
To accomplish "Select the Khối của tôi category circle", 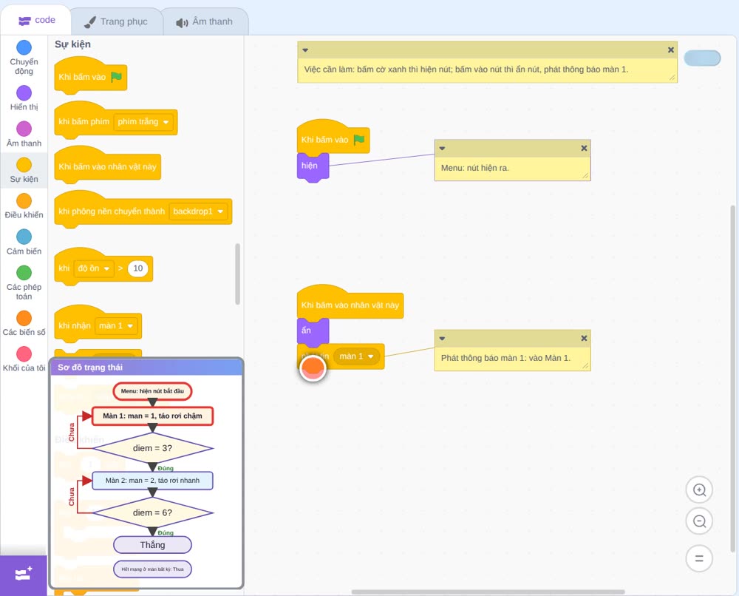I will (x=24, y=353).
